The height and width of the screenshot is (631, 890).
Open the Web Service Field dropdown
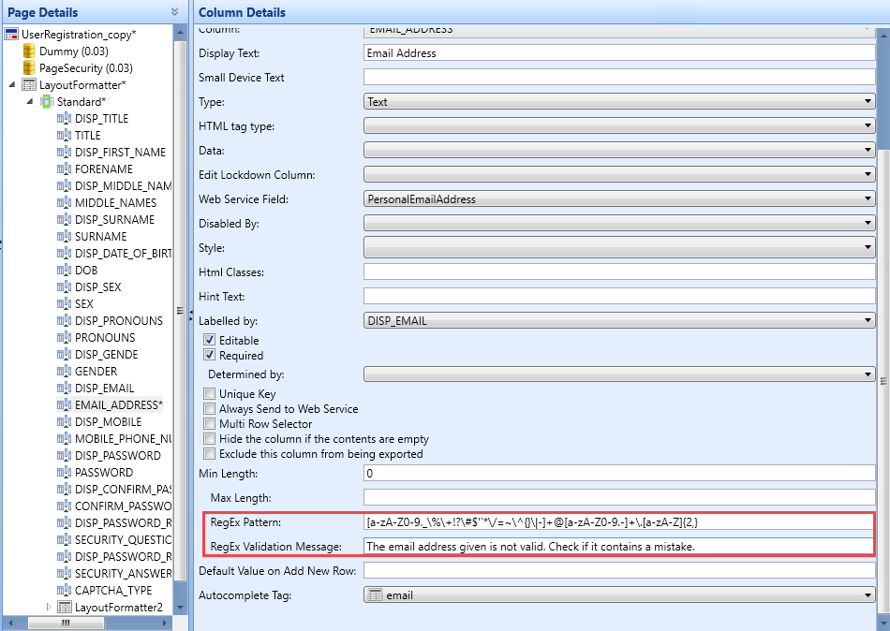click(618, 199)
